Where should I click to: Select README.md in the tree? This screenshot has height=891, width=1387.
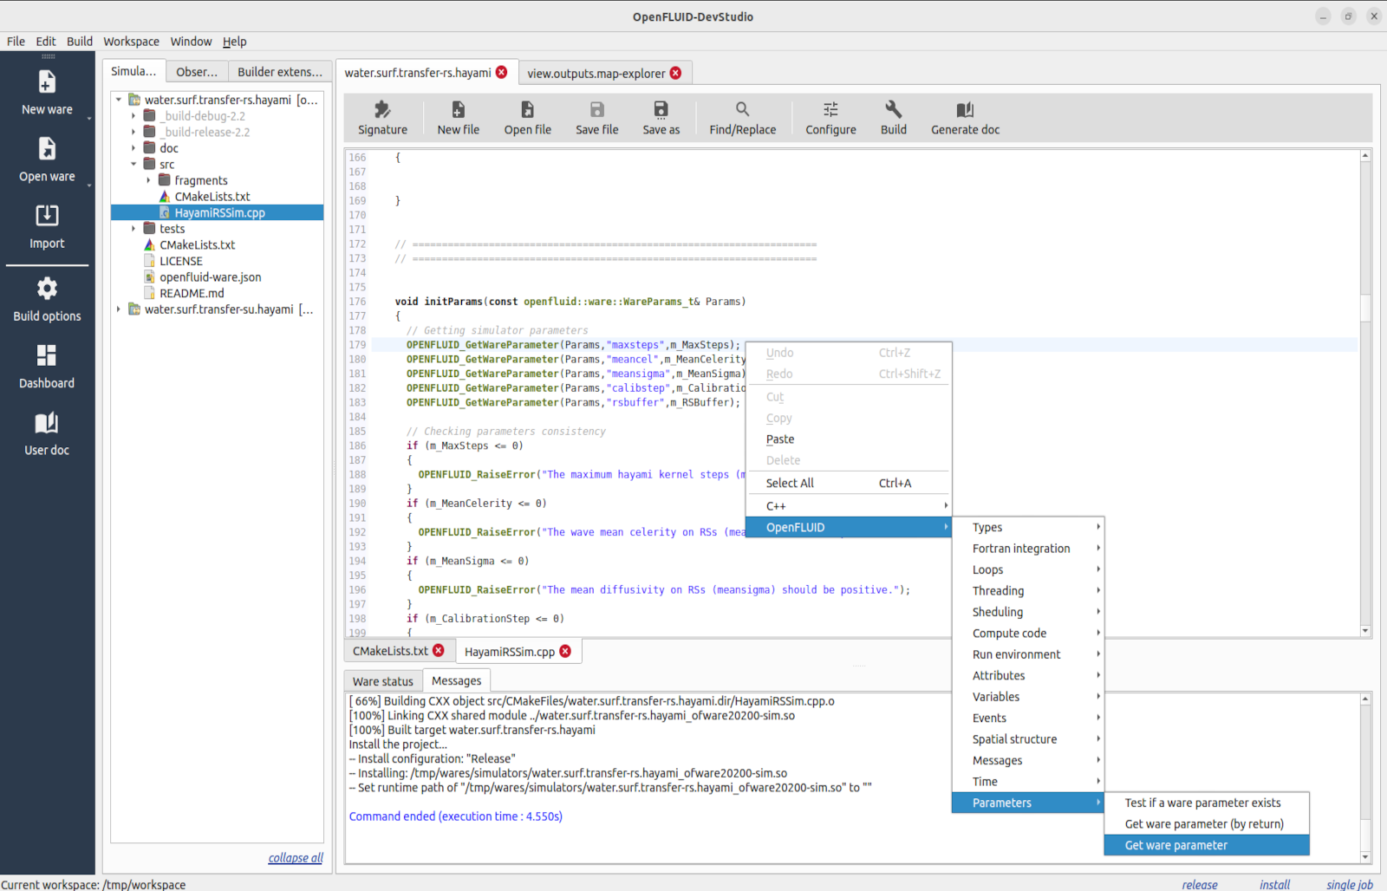[192, 293]
